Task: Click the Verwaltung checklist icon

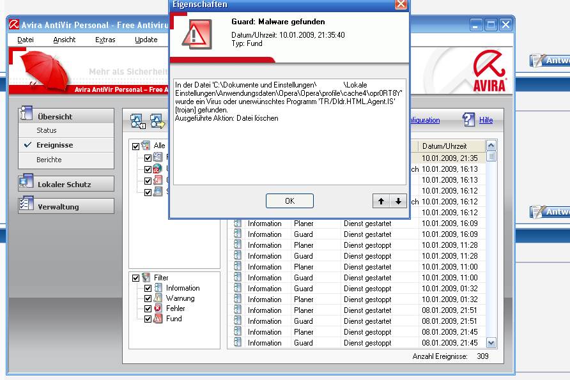Action: pyautogui.click(x=26, y=203)
